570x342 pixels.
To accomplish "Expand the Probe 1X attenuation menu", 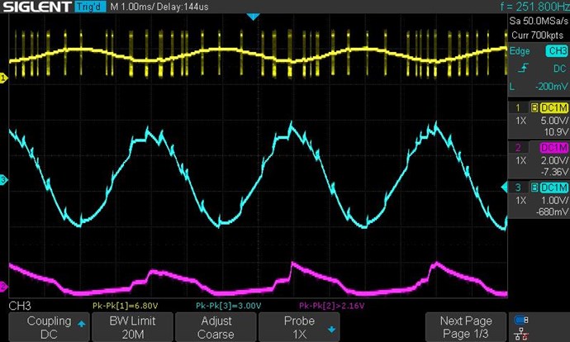I will point(299,326).
